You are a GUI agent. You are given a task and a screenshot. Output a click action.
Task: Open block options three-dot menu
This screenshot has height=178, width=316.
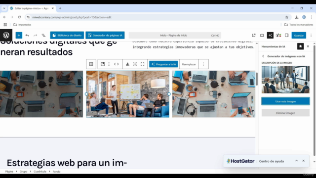pos(203,64)
